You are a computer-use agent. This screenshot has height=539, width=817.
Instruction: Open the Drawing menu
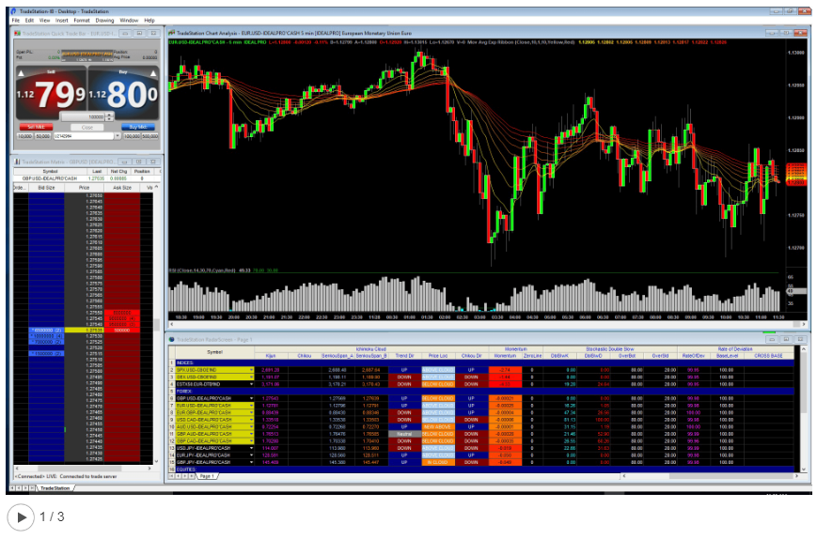(104, 21)
